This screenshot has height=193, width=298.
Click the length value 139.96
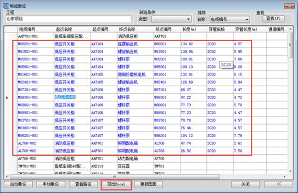click(187, 51)
